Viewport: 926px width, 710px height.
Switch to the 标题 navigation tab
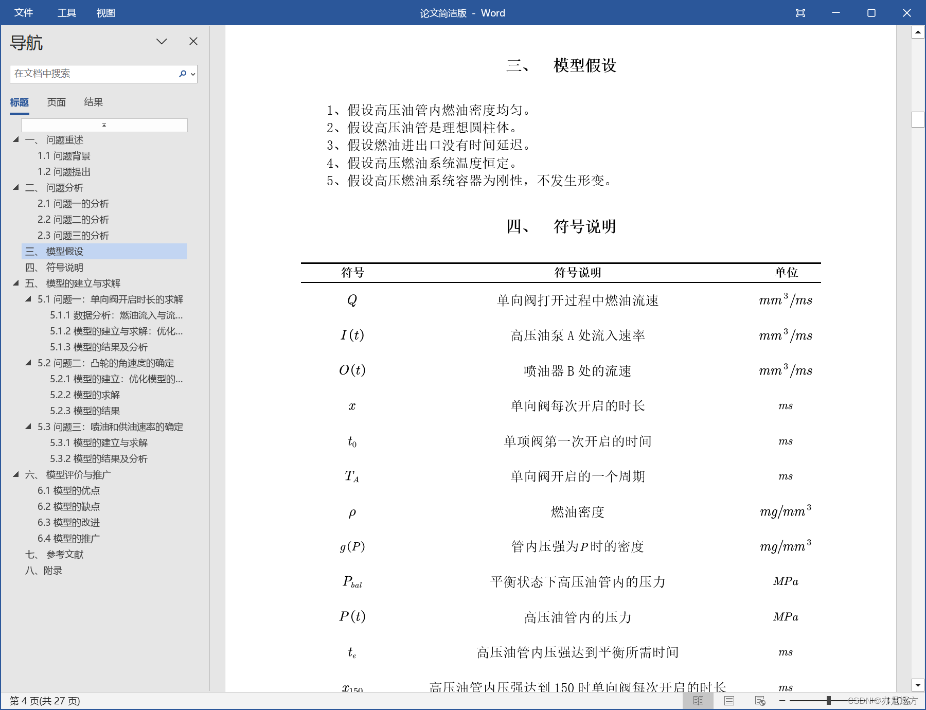click(20, 102)
